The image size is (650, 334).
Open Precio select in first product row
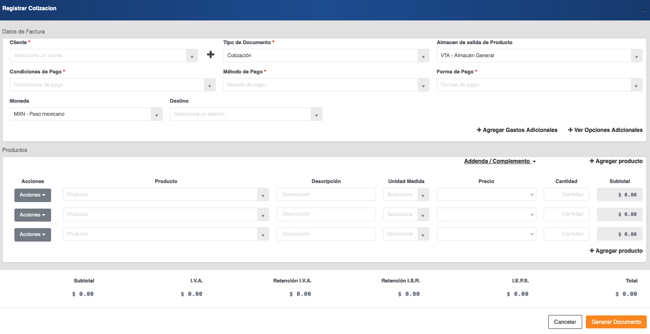tap(486, 195)
